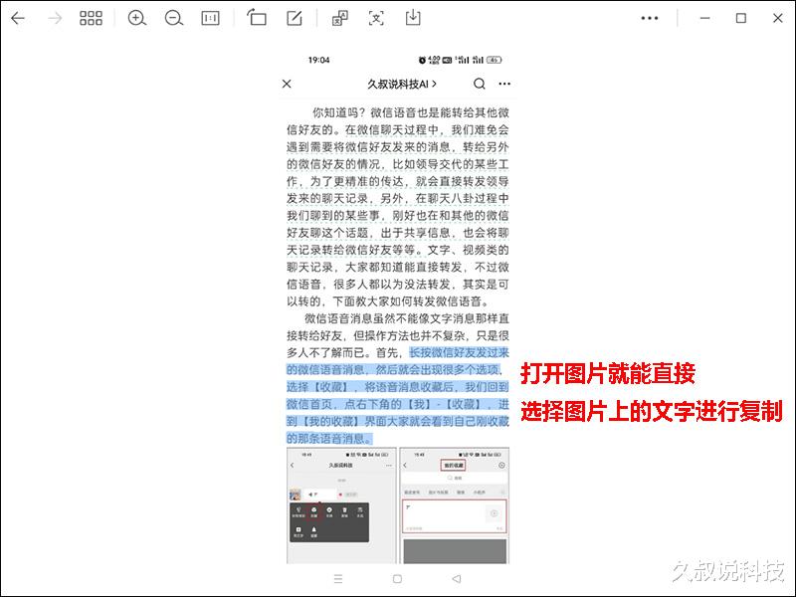Image resolution: width=796 pixels, height=597 pixels.
Task: Tap the search icon in article header
Action: [x=480, y=84]
